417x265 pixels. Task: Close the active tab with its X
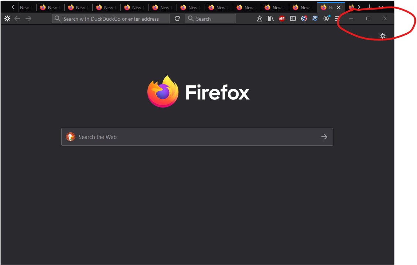(x=339, y=7)
